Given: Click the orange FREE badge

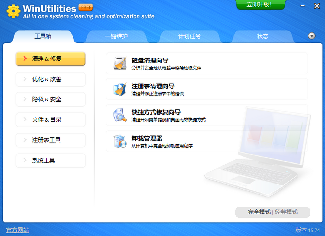Looking at the screenshot, I should pyautogui.click(x=86, y=7).
